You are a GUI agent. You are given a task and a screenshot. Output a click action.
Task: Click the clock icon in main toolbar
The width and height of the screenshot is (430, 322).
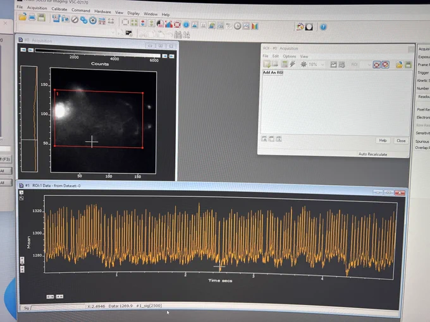pyautogui.click(x=238, y=26)
